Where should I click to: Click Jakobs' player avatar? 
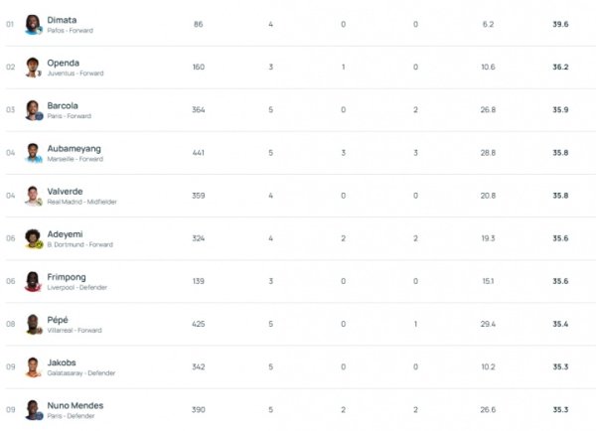33,367
